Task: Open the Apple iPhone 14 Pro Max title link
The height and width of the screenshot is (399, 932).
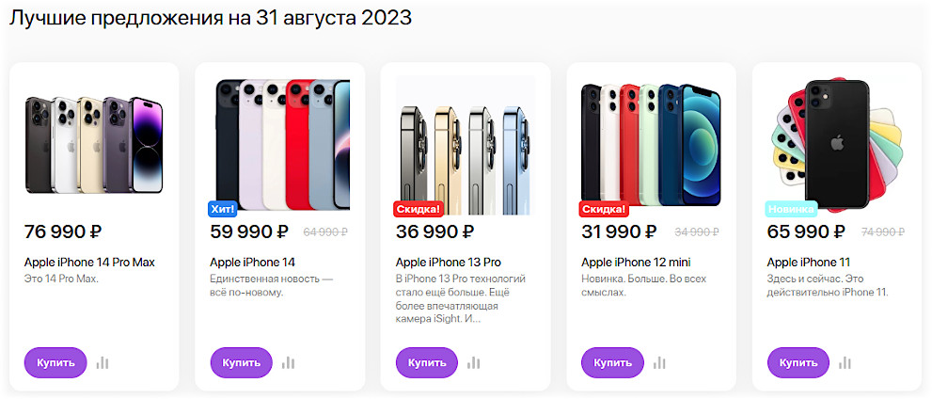Action: [89, 263]
